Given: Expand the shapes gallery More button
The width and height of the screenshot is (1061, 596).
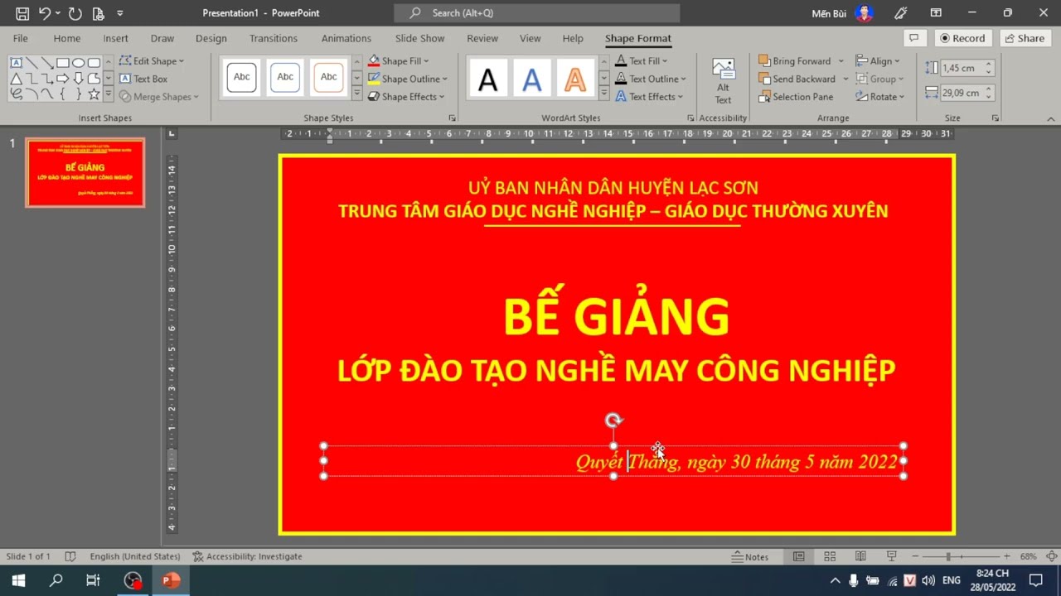Looking at the screenshot, I should pyautogui.click(x=109, y=95).
